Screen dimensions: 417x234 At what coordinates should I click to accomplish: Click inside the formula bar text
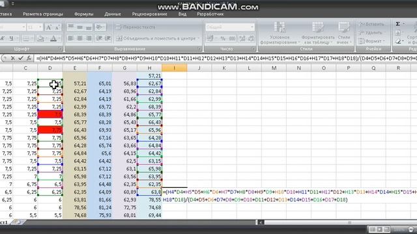point(226,58)
